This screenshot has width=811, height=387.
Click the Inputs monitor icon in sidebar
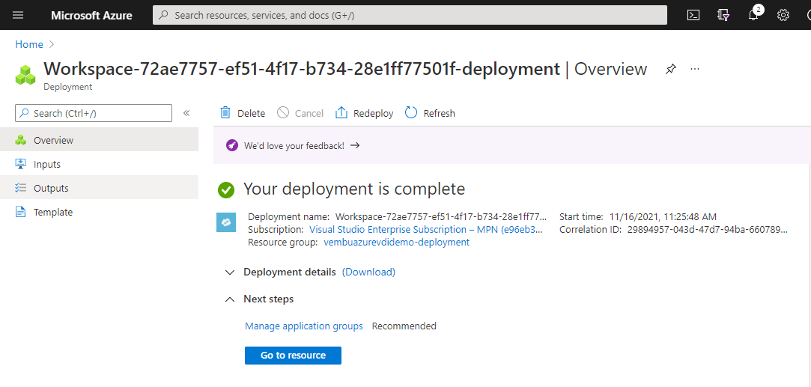[21, 164]
